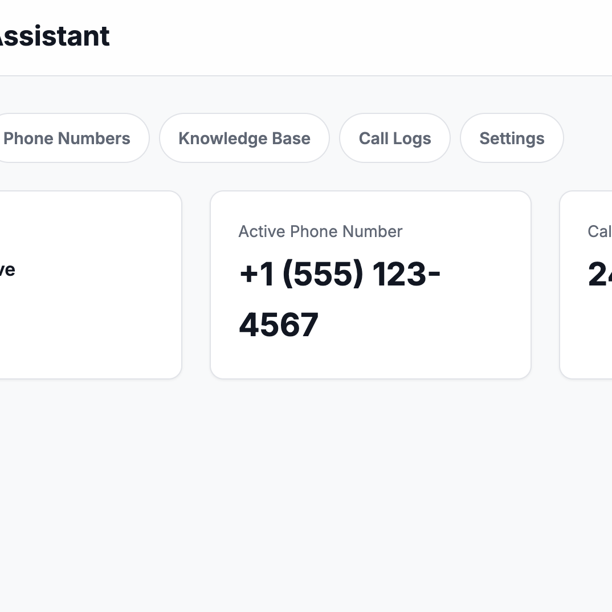Click the large '24' value on the right

click(x=599, y=275)
